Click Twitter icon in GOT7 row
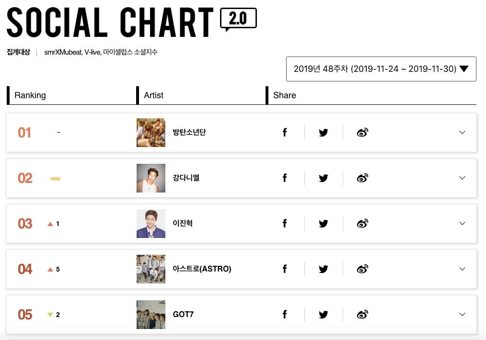Viewport: 486px width, 340px height. coord(324,315)
